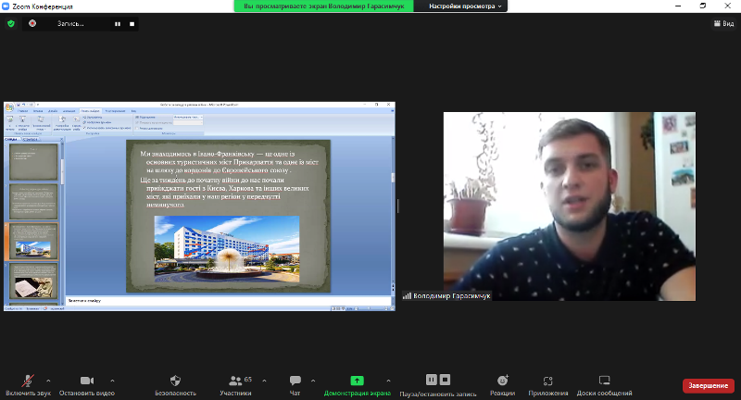Image resolution: width=741 pixels, height=400 pixels.
Task: Open Дизайн tab in PowerPoint ribbon
Action: pyautogui.click(x=53, y=111)
